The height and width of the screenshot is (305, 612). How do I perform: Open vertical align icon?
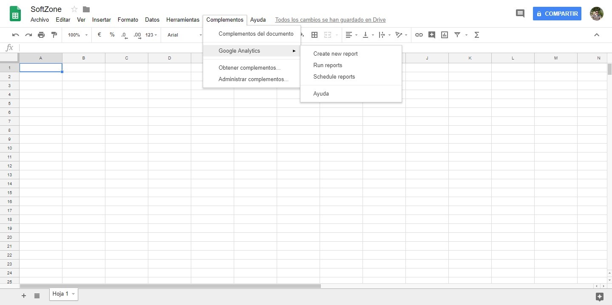coord(365,35)
